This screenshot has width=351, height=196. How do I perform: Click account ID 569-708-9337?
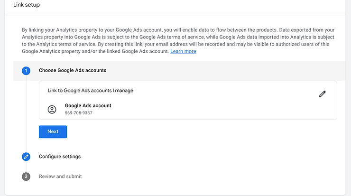[x=79, y=113]
